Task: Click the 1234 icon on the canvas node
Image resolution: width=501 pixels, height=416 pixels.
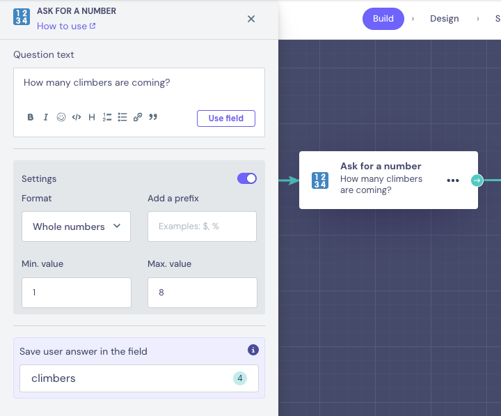Action: coord(320,180)
